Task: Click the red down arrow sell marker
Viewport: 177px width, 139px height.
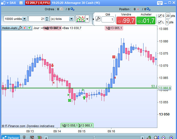Action: pyautogui.click(x=52, y=65)
